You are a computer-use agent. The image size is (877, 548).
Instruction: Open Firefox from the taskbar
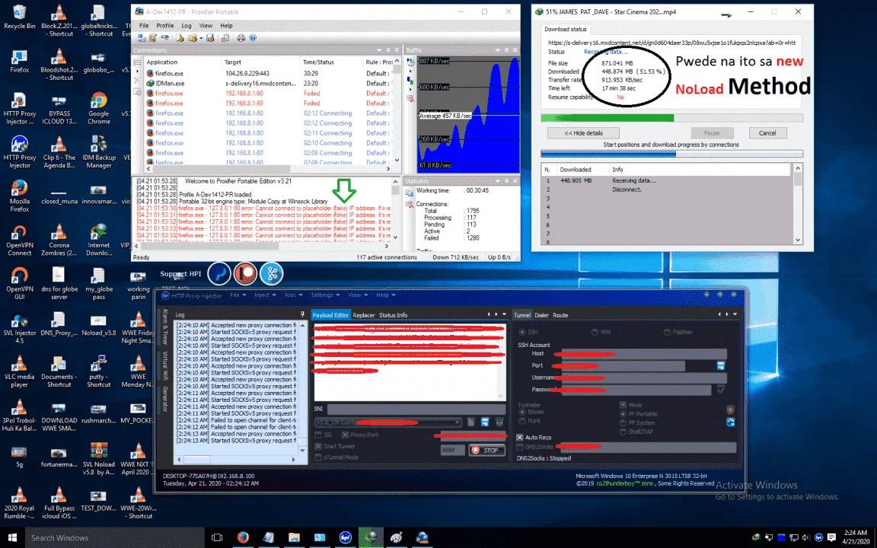243,537
